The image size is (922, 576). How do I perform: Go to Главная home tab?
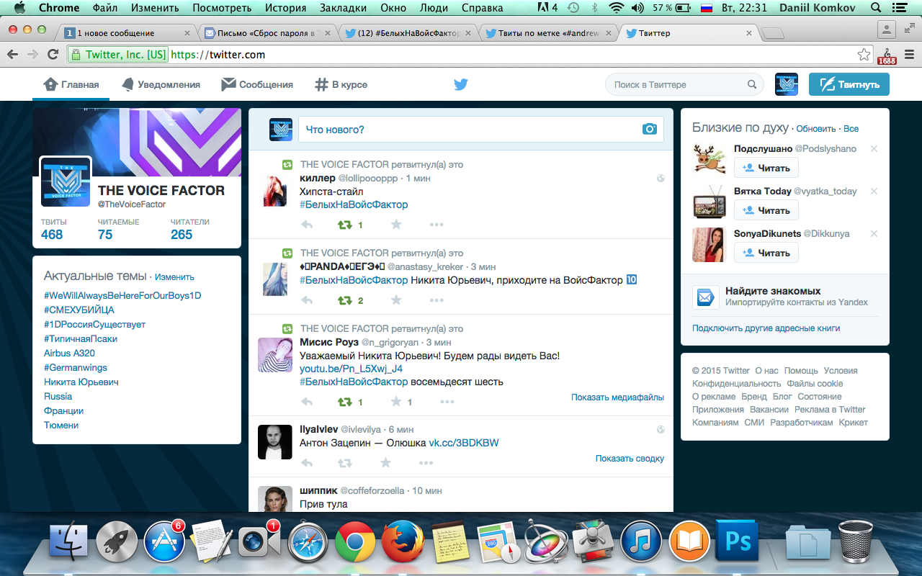coord(71,84)
